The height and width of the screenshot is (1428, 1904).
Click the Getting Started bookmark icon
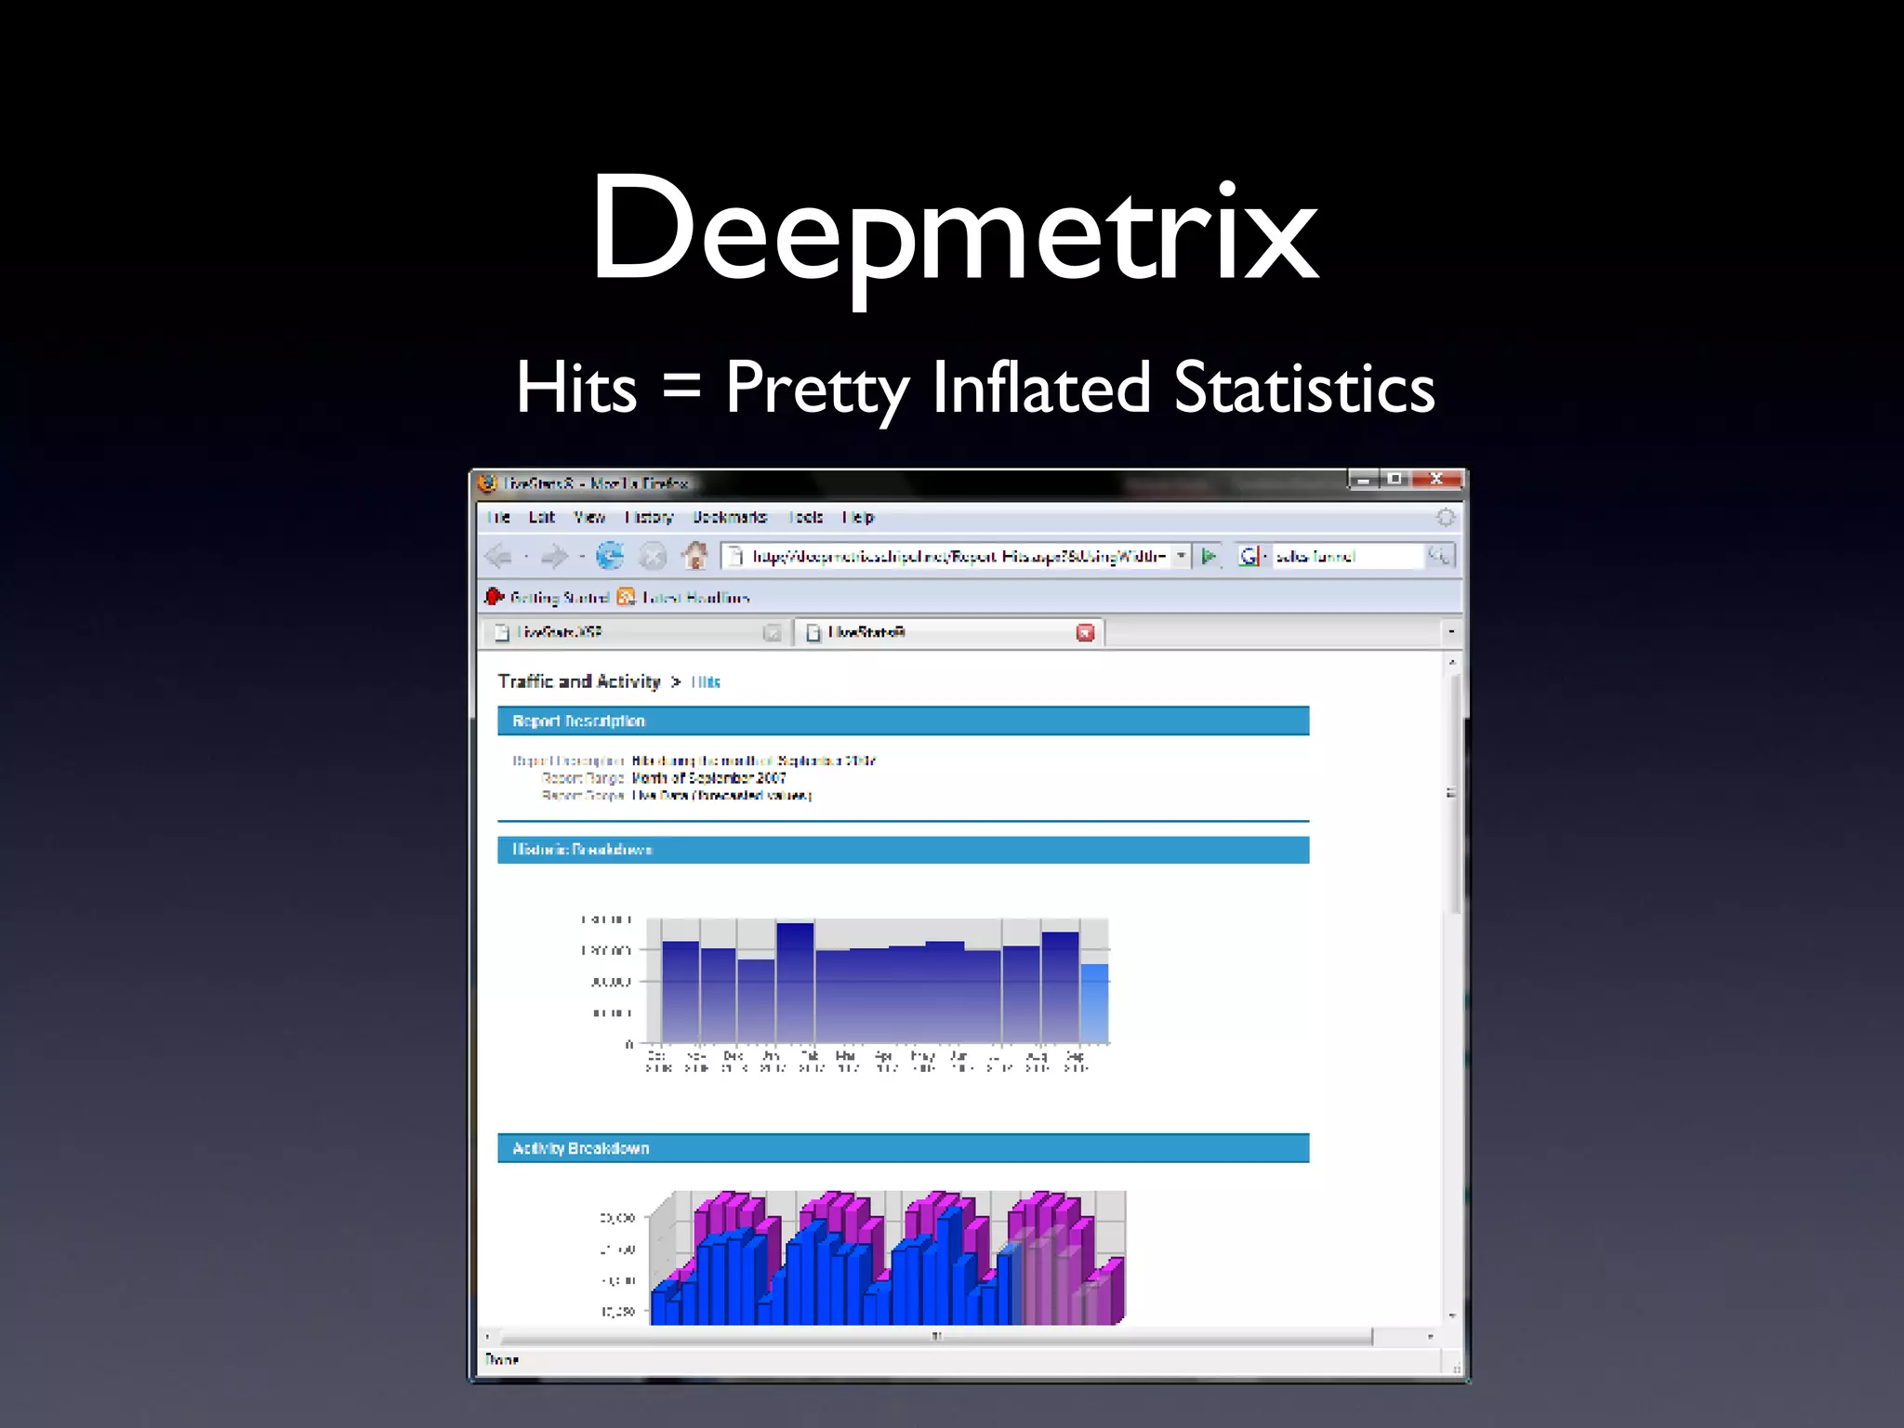[x=495, y=597]
